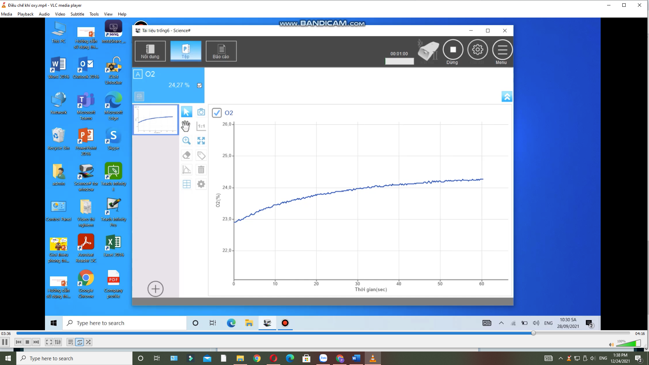Open VLC extended settings equalizer button
Viewport: 649px width, 365px height.
(x=58, y=342)
